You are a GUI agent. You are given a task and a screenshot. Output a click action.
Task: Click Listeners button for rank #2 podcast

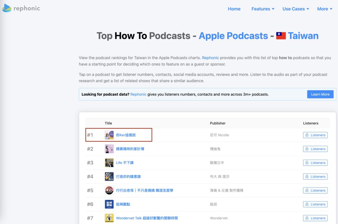pyautogui.click(x=315, y=149)
